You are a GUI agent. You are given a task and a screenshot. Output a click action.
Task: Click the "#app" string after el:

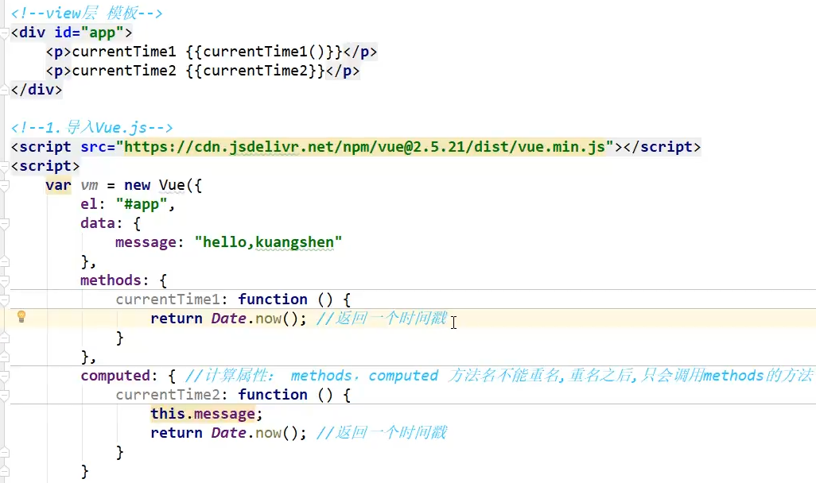coord(141,204)
